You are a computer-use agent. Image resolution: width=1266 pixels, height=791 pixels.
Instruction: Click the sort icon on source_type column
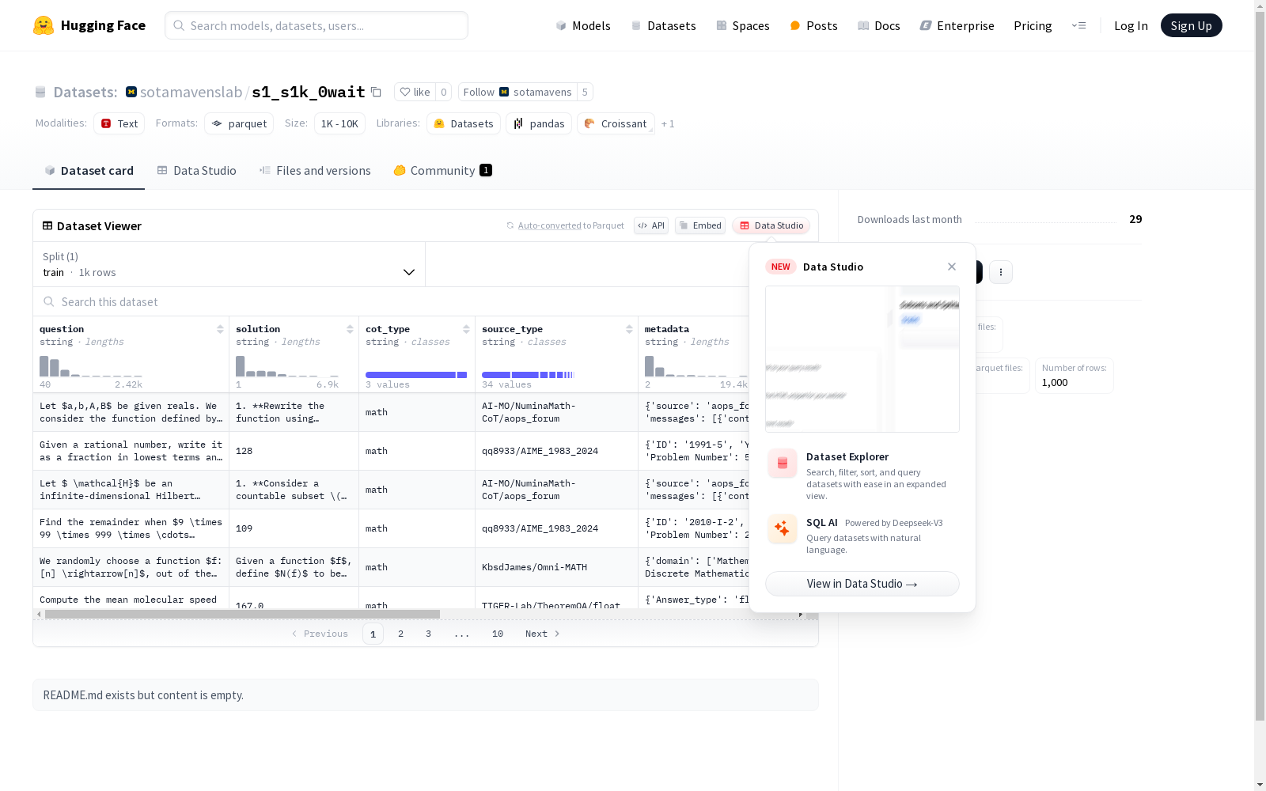pyautogui.click(x=629, y=329)
